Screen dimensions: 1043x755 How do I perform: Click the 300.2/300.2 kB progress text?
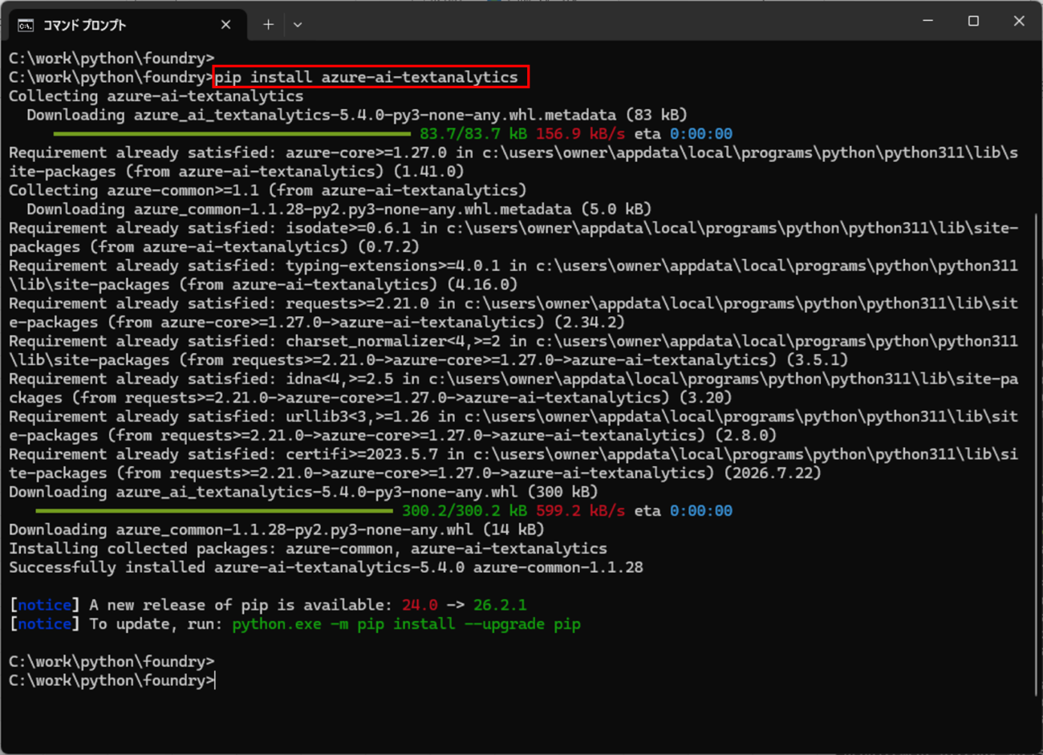pyautogui.click(x=465, y=511)
